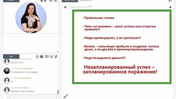Screen dimensions: 176x99
Task: Click Ирина Хватюк's avatar in chat
Action: coord(7,90)
